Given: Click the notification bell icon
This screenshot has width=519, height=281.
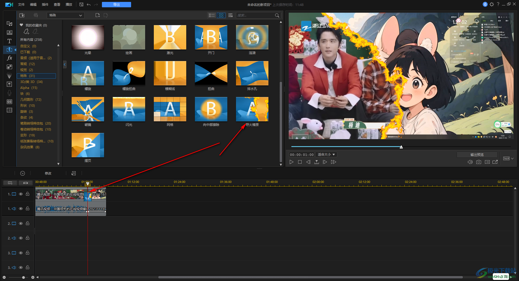Looking at the screenshot, I should point(485,4).
